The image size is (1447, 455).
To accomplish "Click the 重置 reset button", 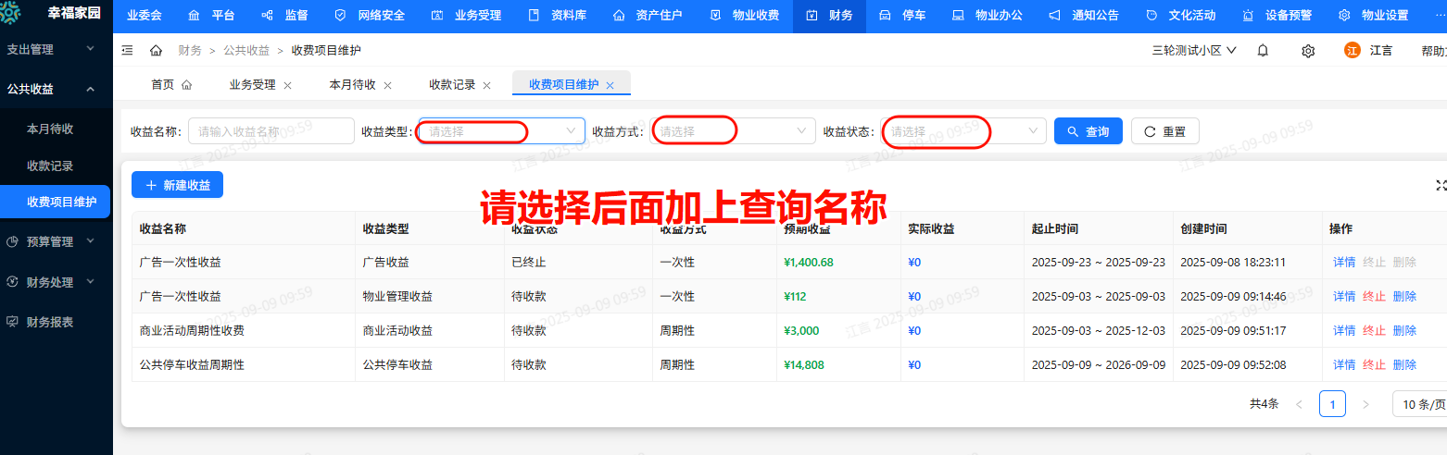I will 1164,131.
